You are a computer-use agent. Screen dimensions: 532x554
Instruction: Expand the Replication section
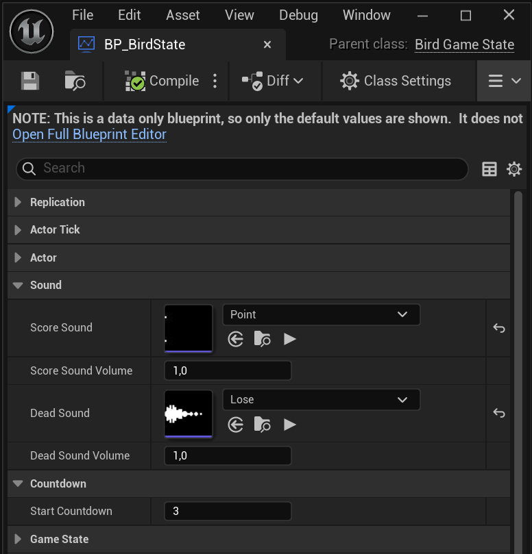18,202
